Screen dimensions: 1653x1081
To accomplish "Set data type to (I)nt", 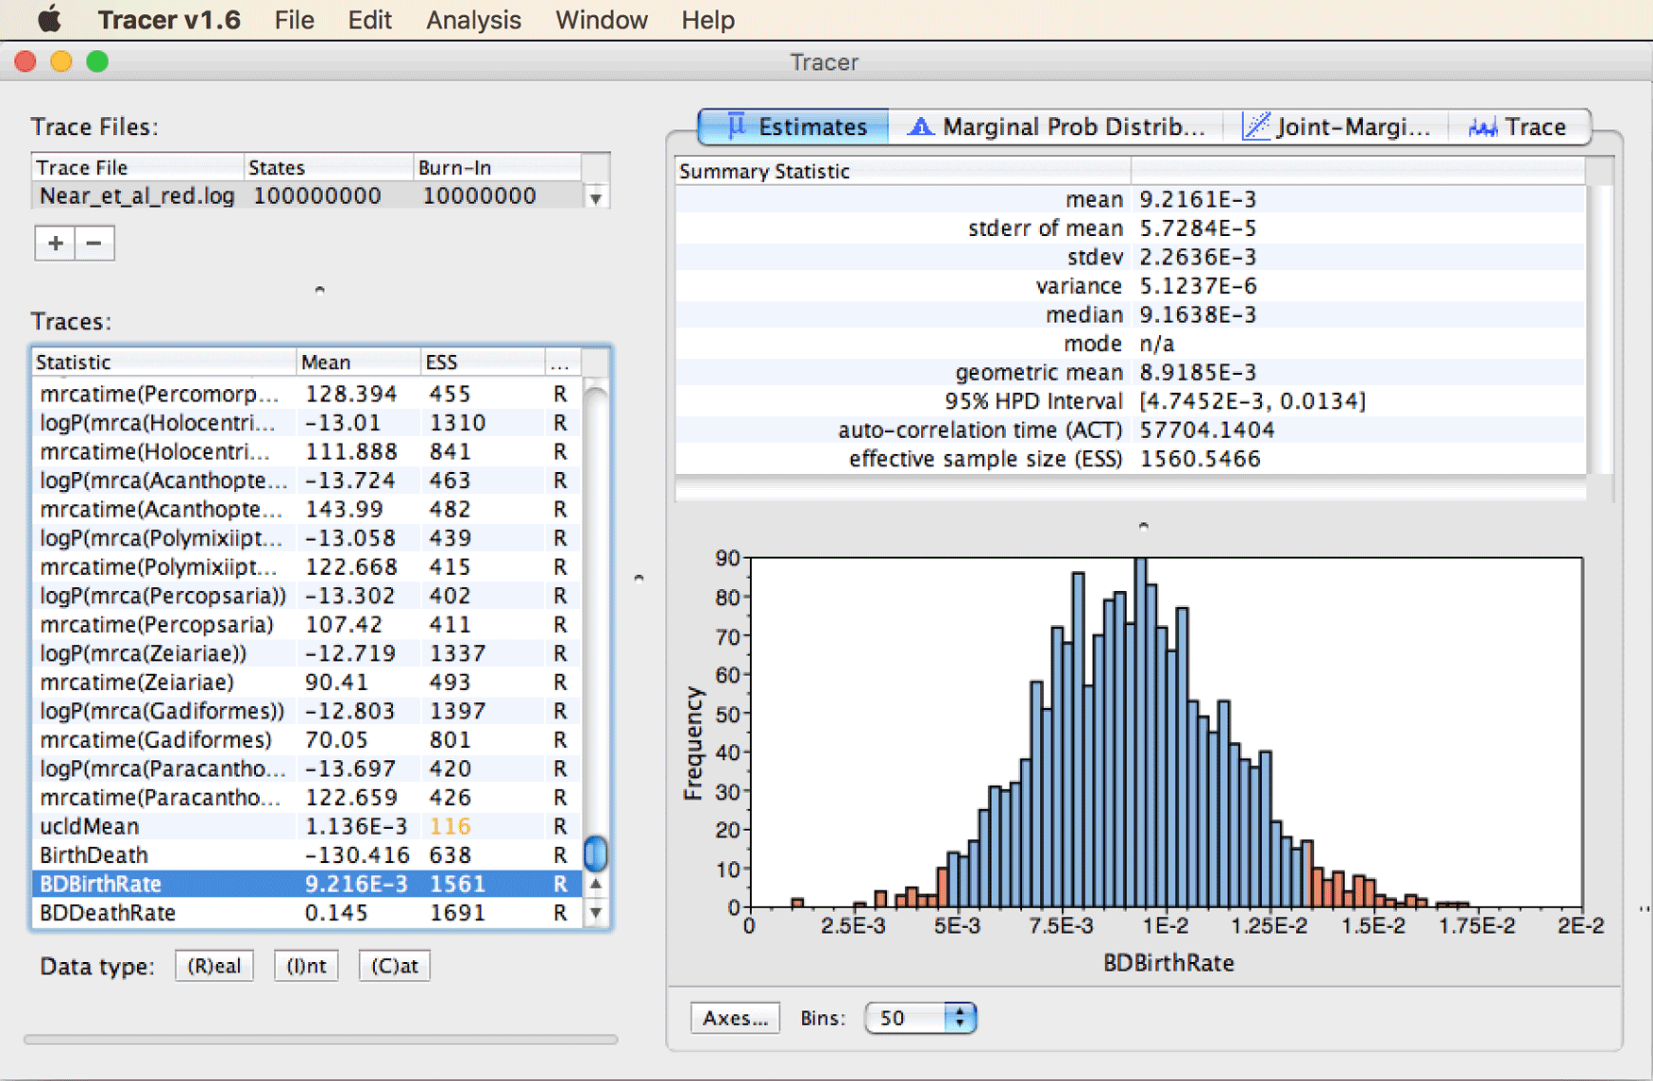I will (x=306, y=966).
